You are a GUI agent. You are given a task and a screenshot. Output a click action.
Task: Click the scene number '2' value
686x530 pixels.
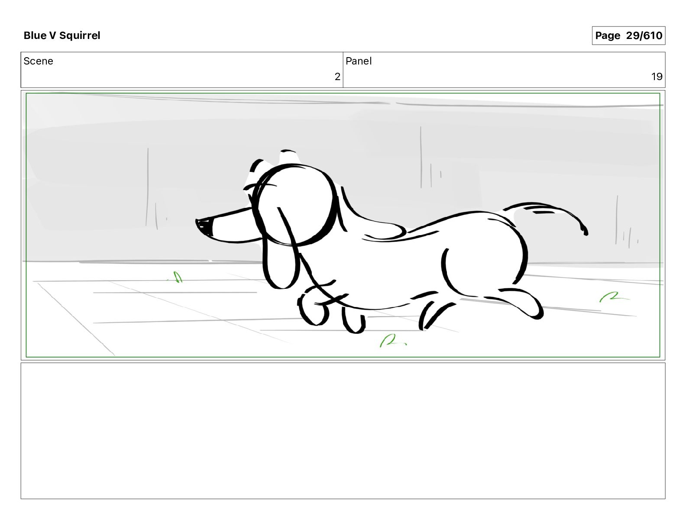point(337,77)
